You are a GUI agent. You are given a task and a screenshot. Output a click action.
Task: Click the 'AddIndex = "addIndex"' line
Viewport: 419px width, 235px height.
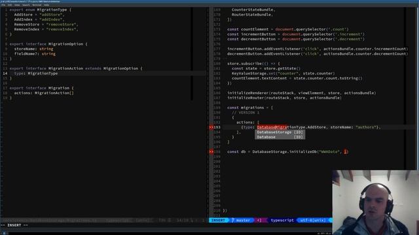pos(39,20)
